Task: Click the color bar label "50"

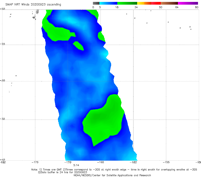Action: click(161, 7)
